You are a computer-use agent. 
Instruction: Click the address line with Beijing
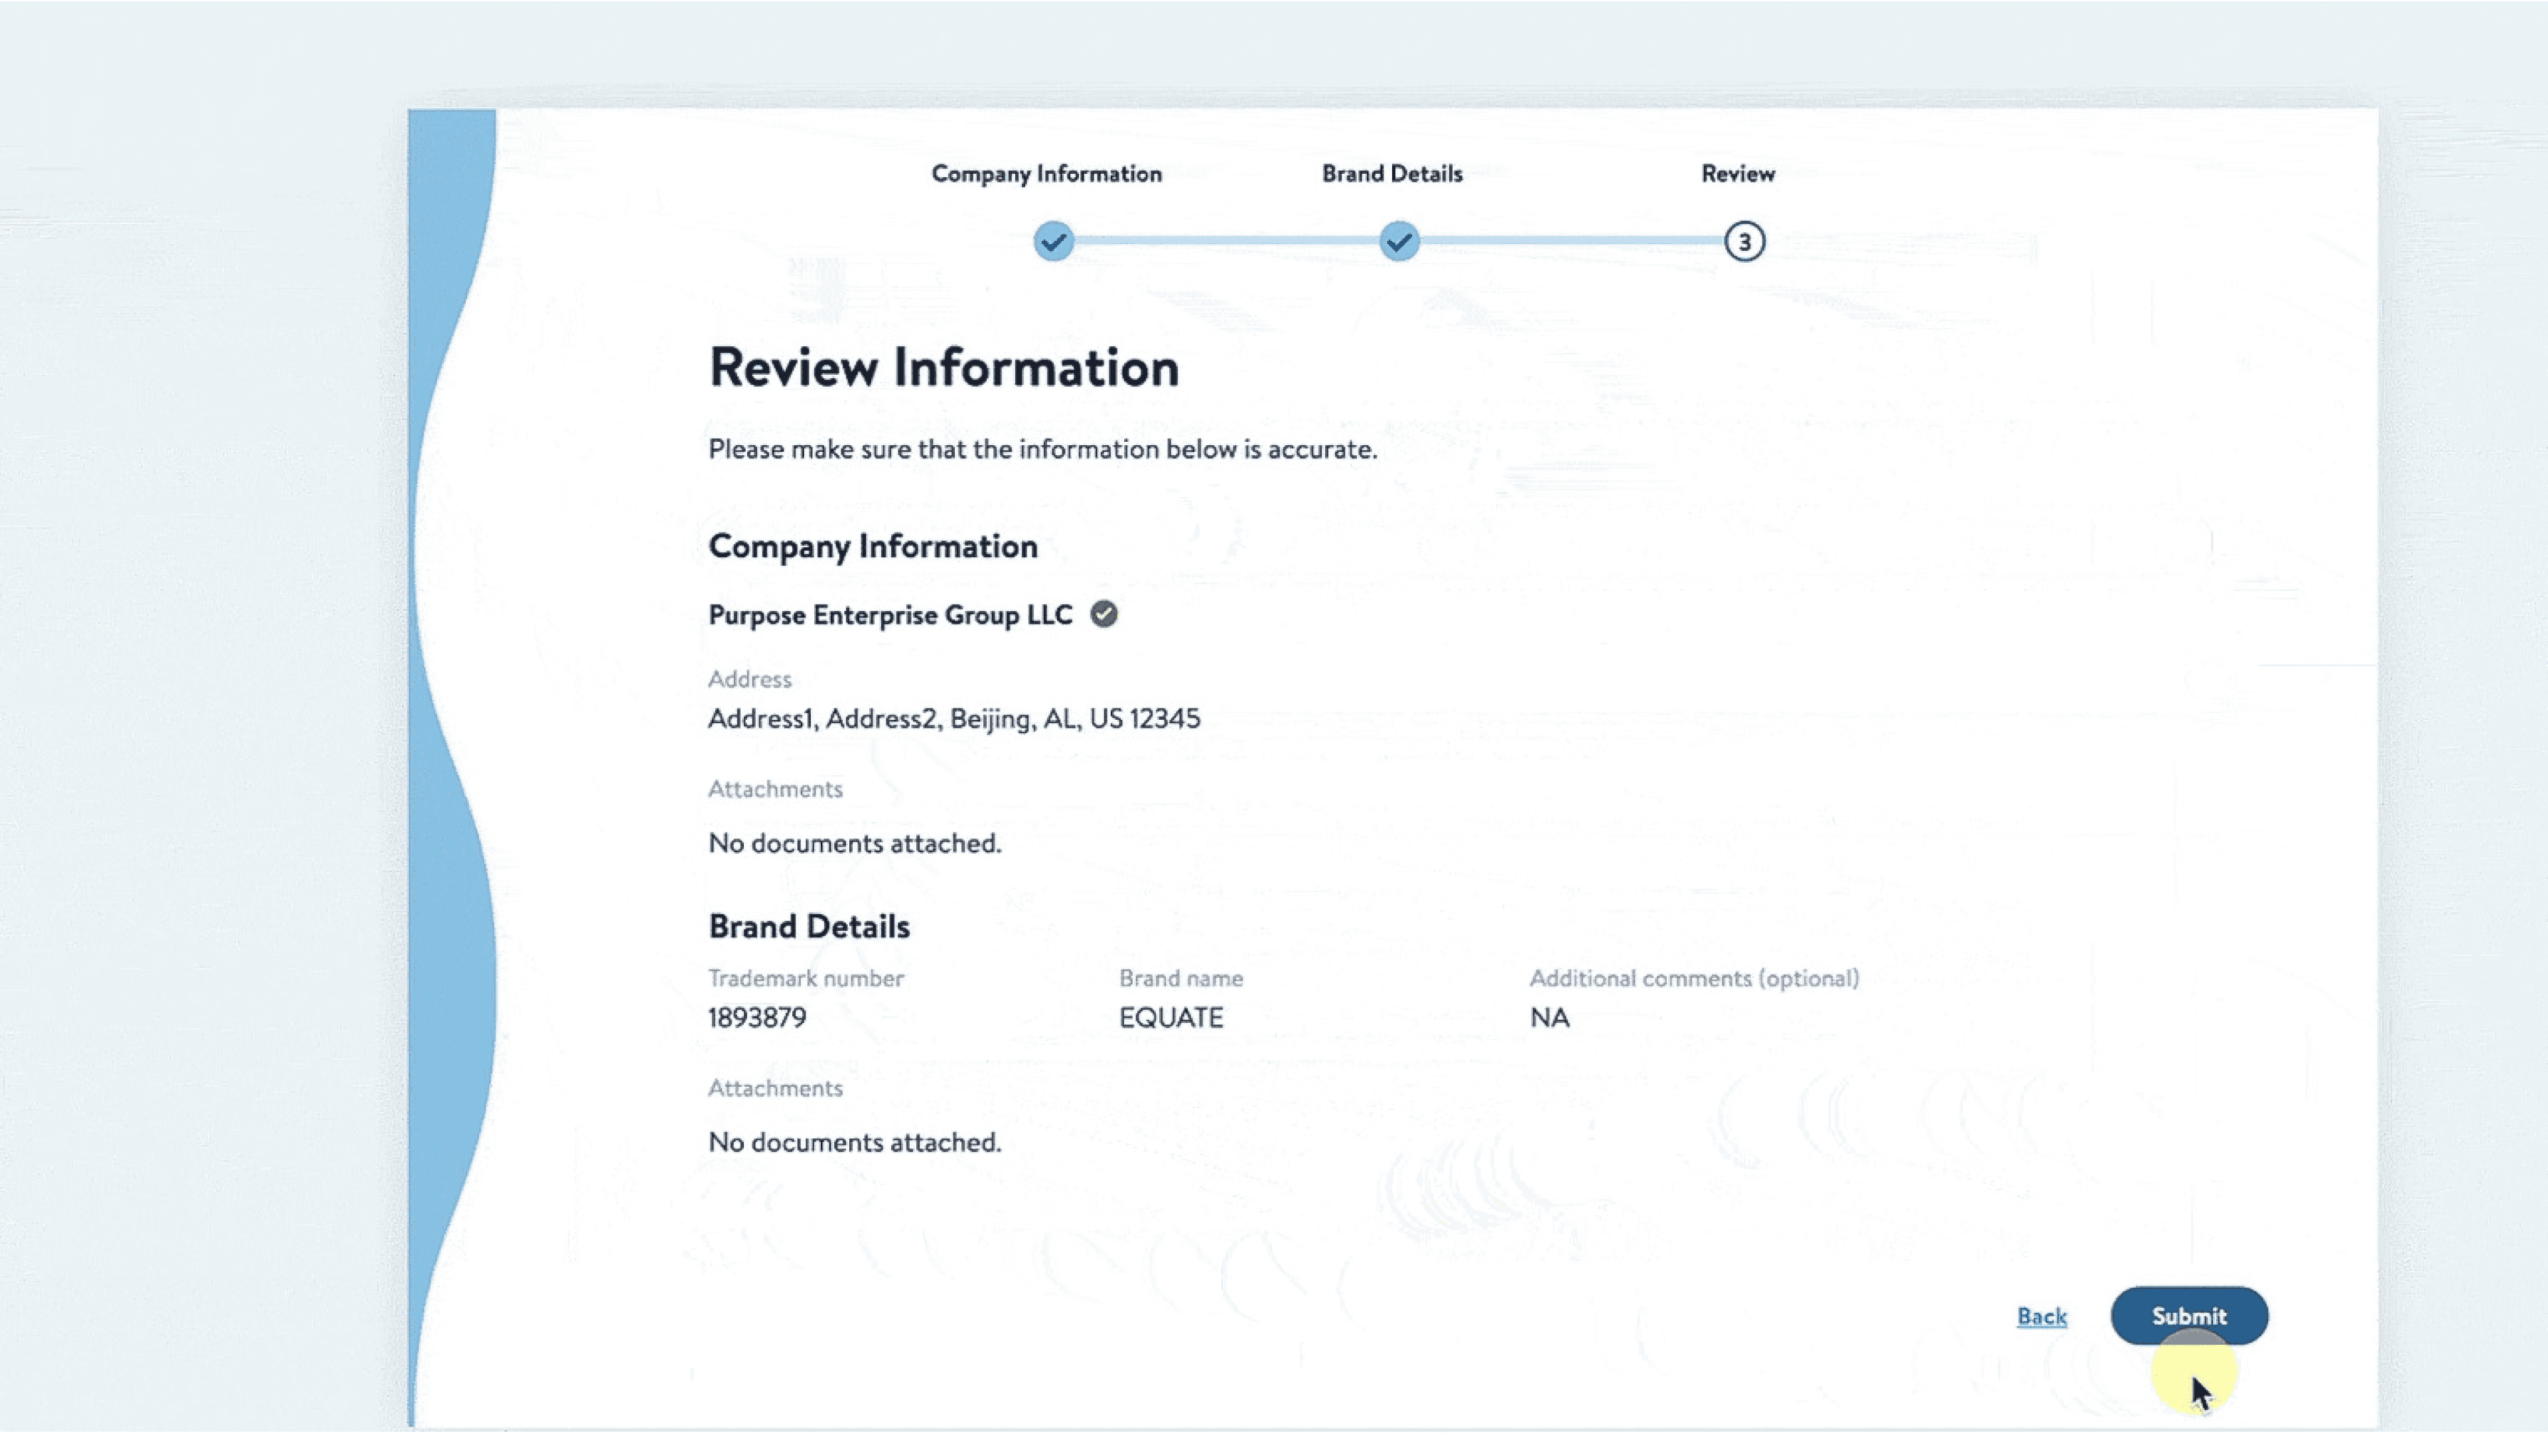pyautogui.click(x=954, y=719)
